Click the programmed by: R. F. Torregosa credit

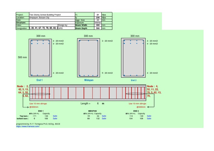click(38, 124)
